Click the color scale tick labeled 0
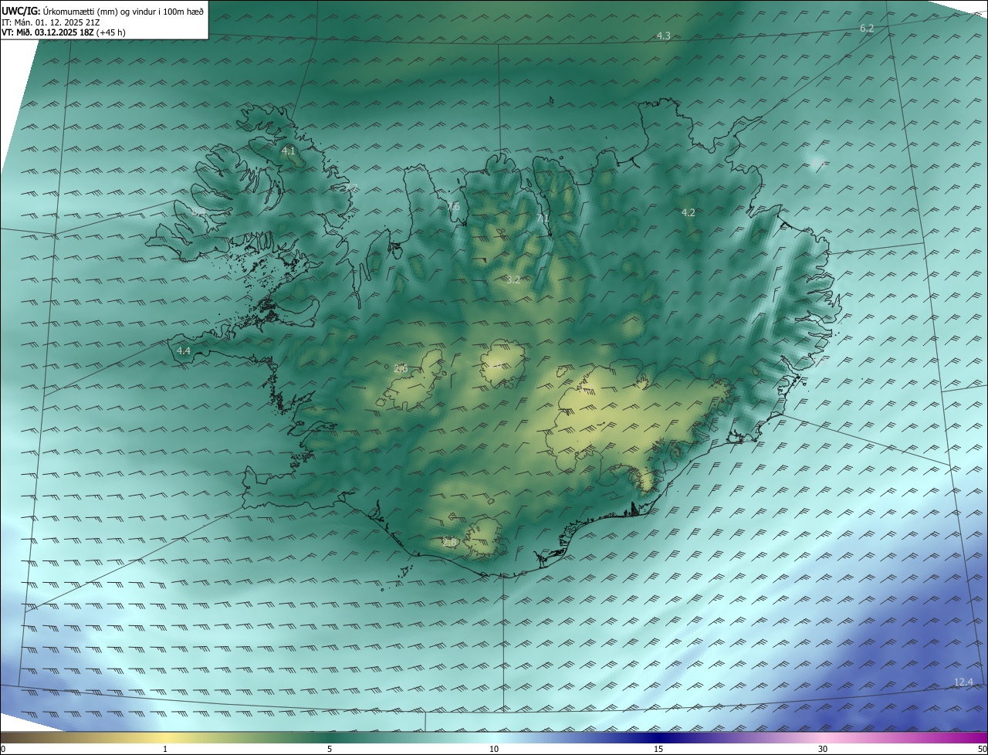The image size is (988, 755). coord(3,749)
